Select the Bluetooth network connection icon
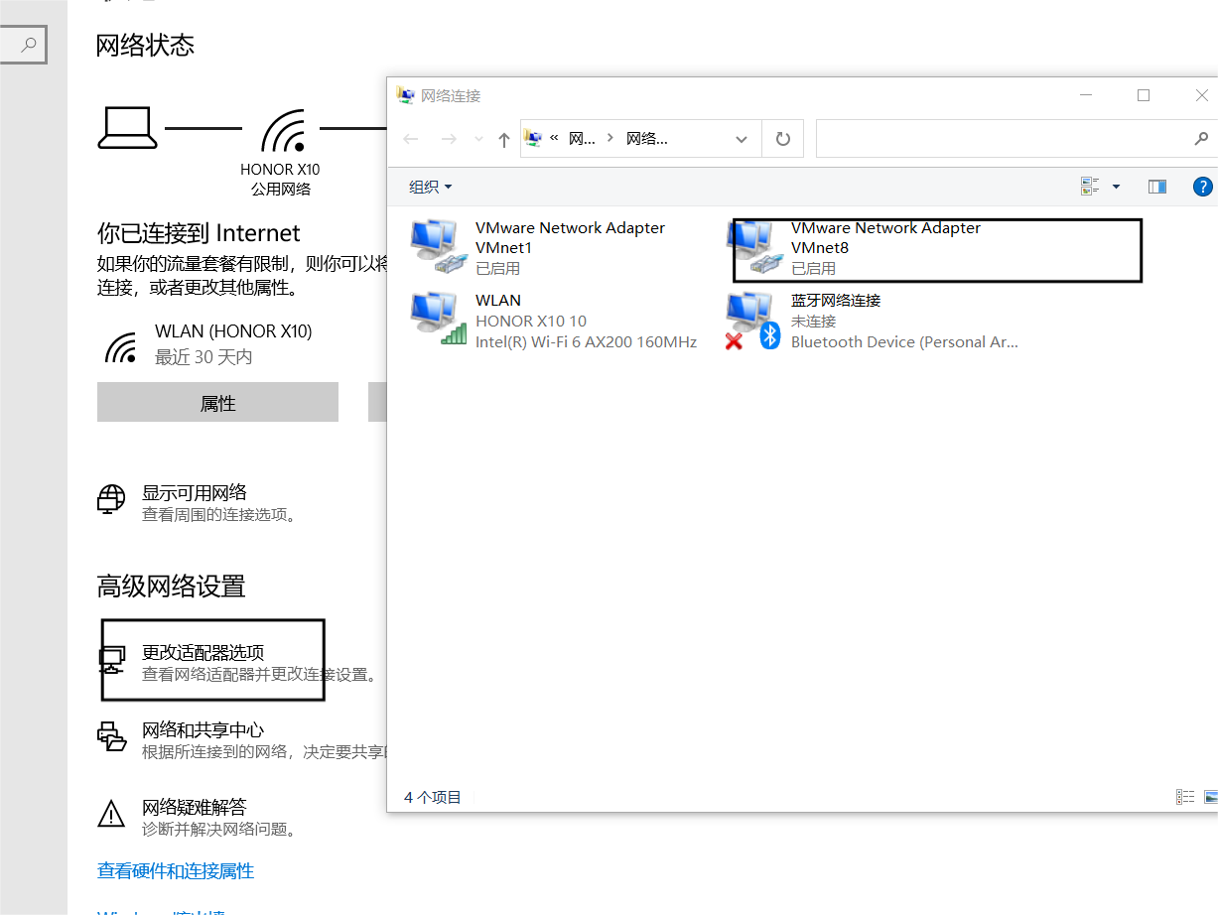 click(753, 321)
